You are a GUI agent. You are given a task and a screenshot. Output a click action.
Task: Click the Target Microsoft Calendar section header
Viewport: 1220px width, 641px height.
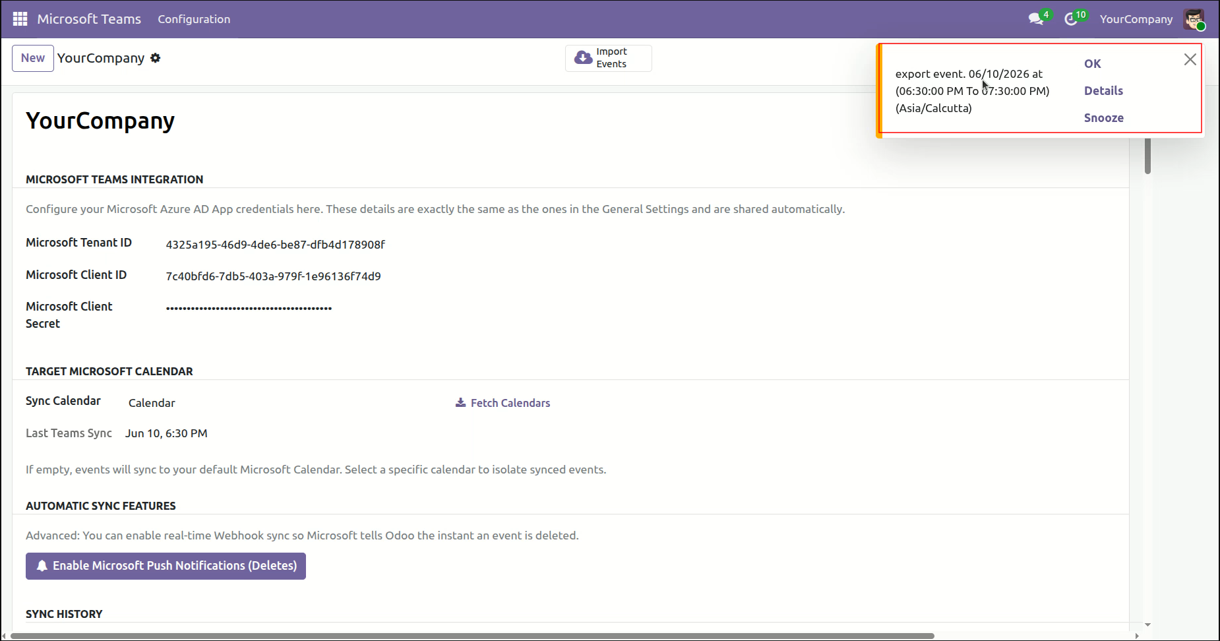[109, 371]
